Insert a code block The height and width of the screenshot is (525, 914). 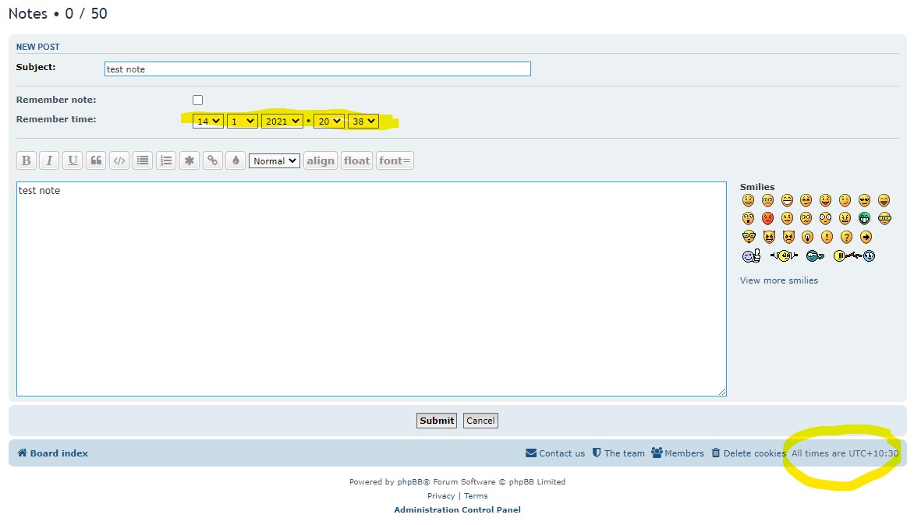tap(119, 160)
